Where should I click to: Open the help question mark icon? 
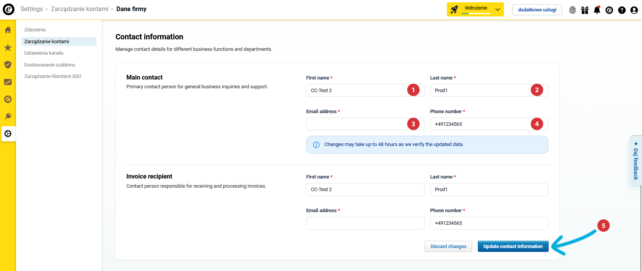coord(622,10)
